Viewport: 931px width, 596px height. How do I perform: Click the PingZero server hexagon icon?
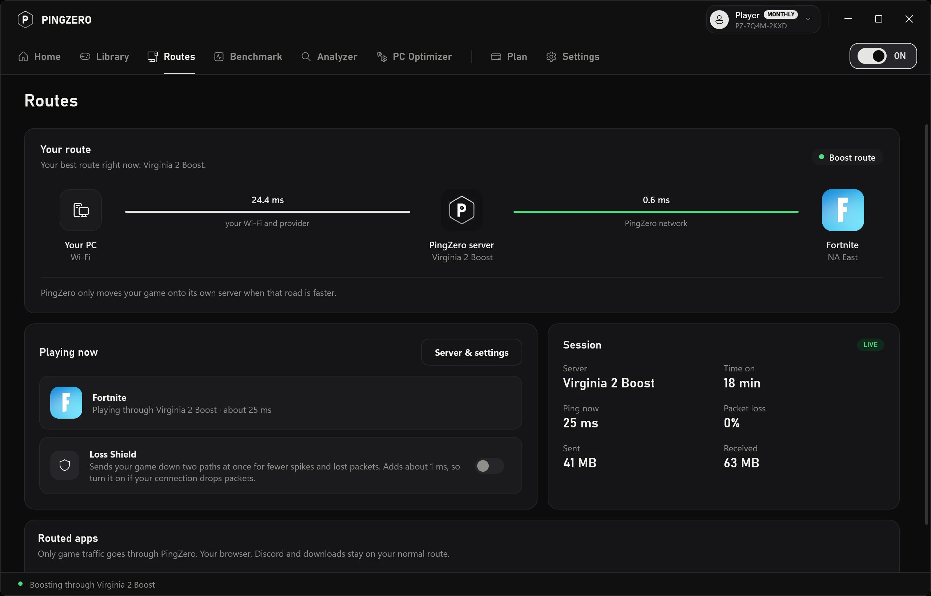pos(461,210)
